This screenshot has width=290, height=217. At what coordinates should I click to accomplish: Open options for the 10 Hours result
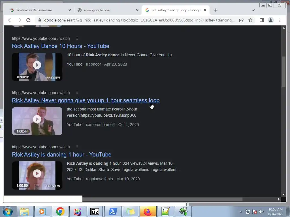click(x=77, y=38)
